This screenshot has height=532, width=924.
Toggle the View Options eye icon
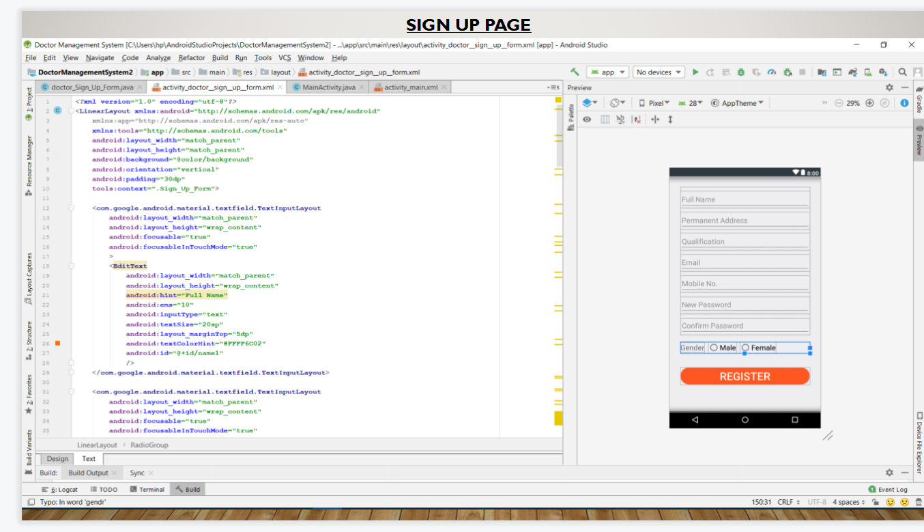[x=586, y=120]
